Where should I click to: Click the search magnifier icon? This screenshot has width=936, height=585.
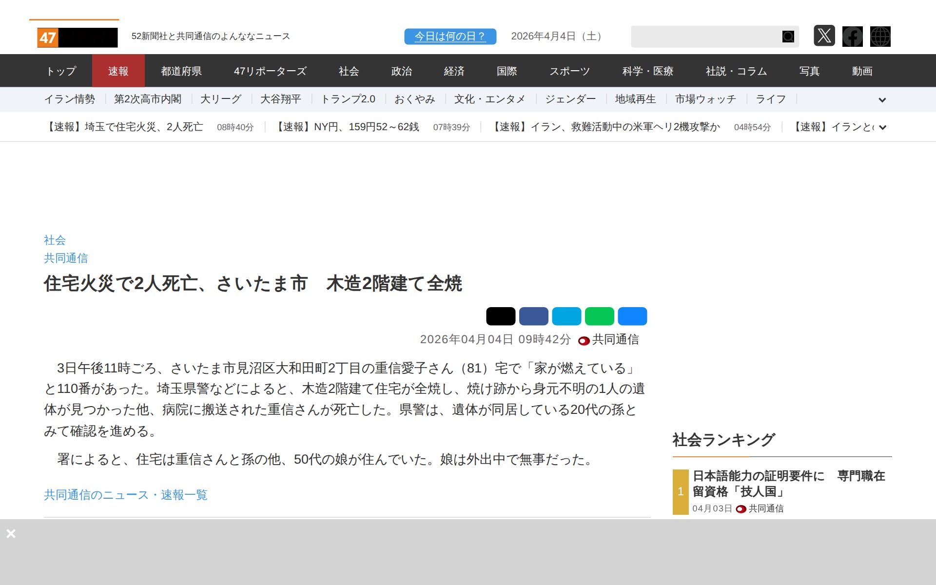tap(788, 37)
